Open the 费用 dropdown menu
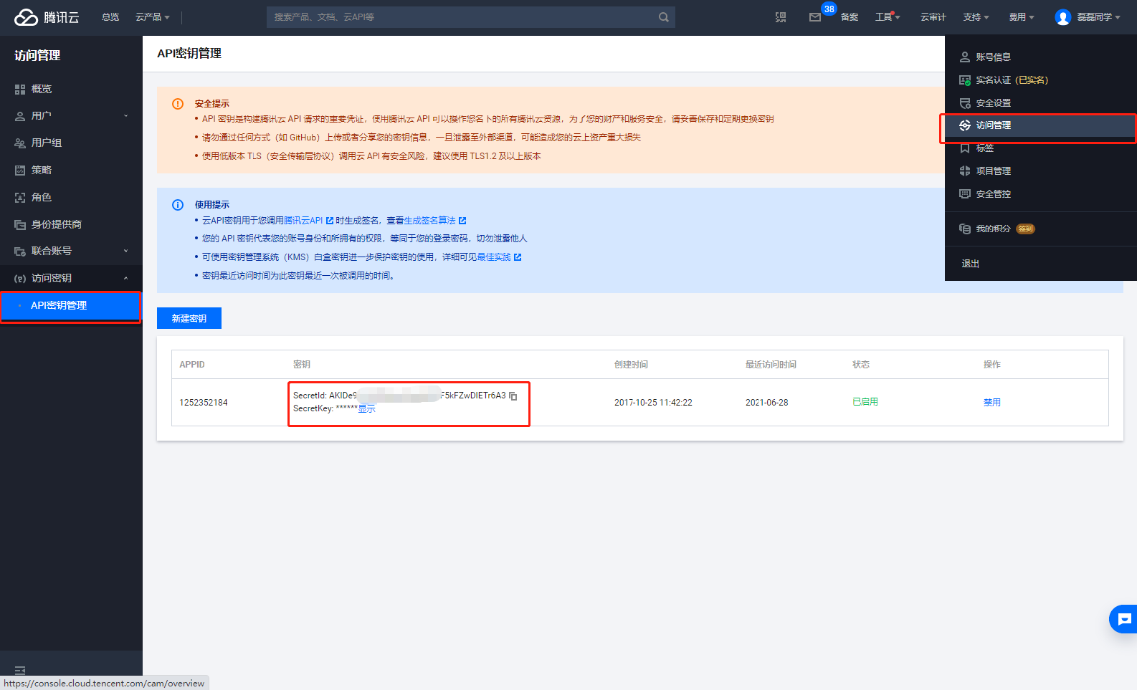The image size is (1137, 690). (1022, 17)
